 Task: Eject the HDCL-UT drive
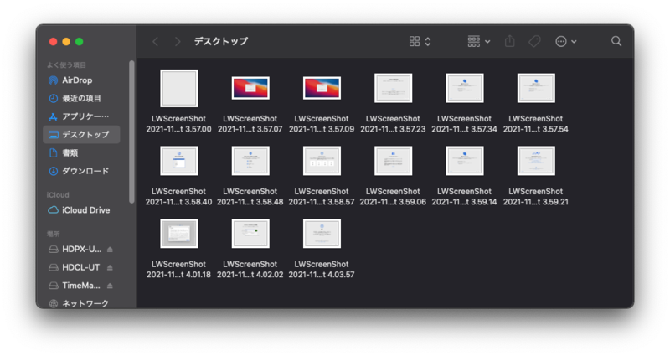click(111, 267)
